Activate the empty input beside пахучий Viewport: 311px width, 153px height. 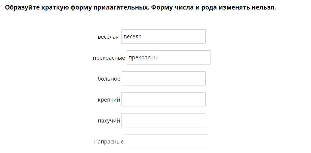163,120
